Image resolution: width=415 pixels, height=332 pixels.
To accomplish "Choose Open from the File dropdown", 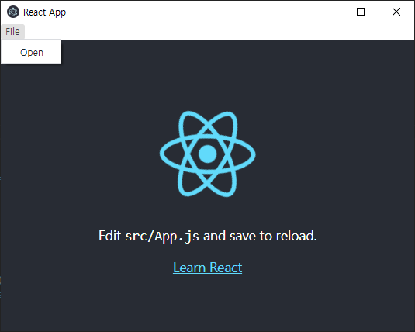I will (31, 53).
